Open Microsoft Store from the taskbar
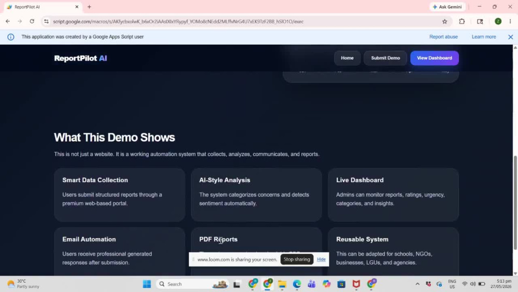This screenshot has width=518, height=292. point(341,284)
